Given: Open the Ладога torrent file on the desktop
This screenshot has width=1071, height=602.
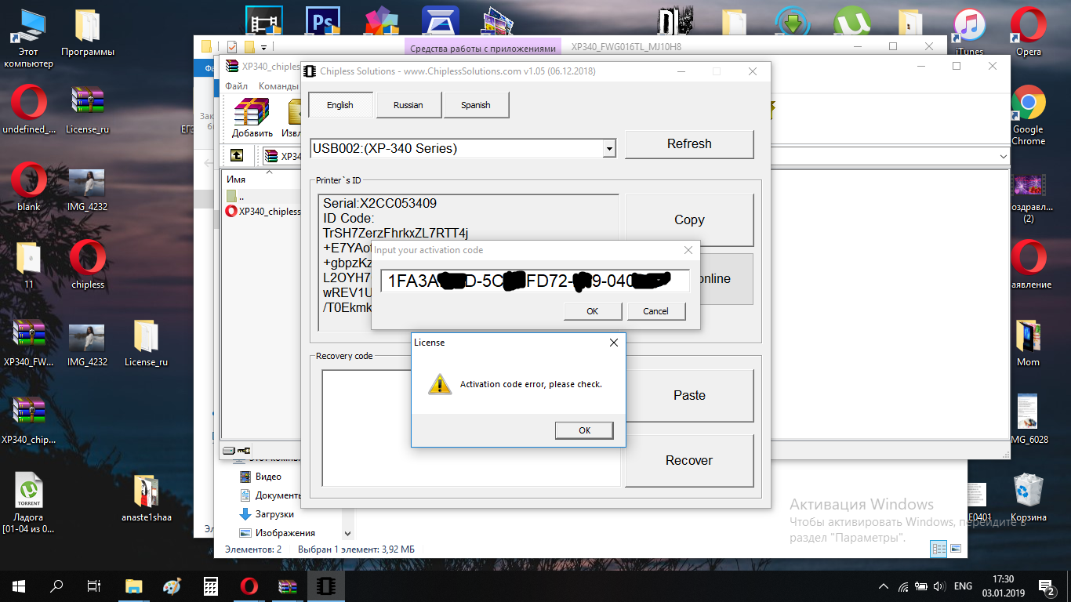Looking at the screenshot, I should tap(28, 504).
